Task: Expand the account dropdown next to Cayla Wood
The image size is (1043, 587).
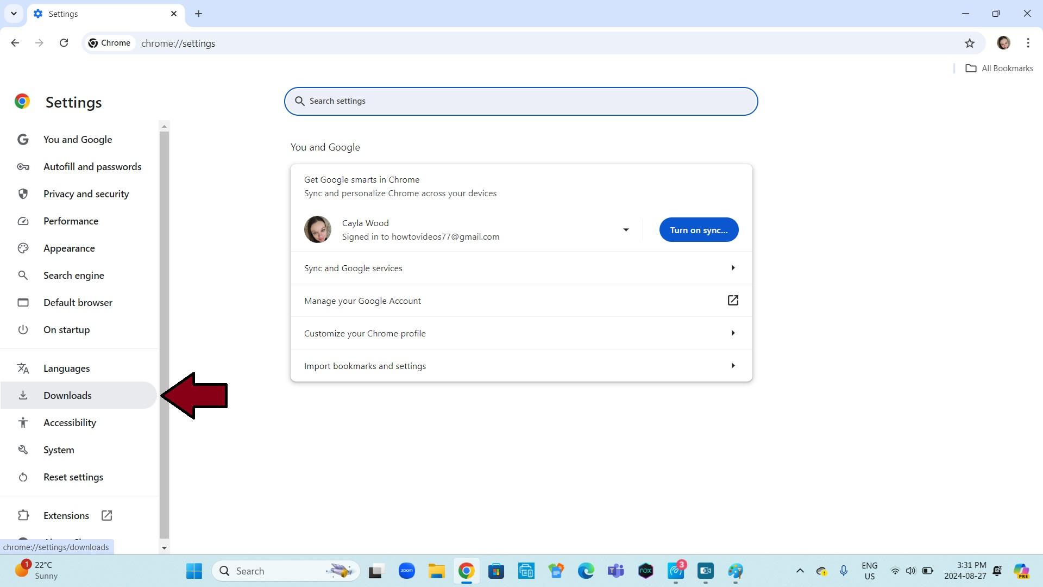Action: pyautogui.click(x=626, y=230)
